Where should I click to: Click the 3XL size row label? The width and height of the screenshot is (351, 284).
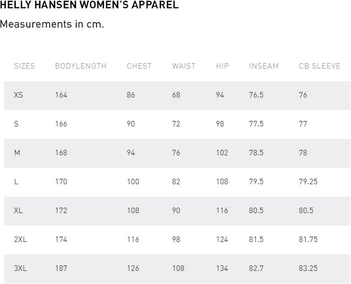click(x=20, y=268)
